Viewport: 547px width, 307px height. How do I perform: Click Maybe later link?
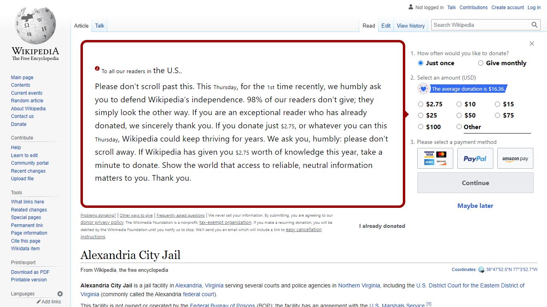475,205
